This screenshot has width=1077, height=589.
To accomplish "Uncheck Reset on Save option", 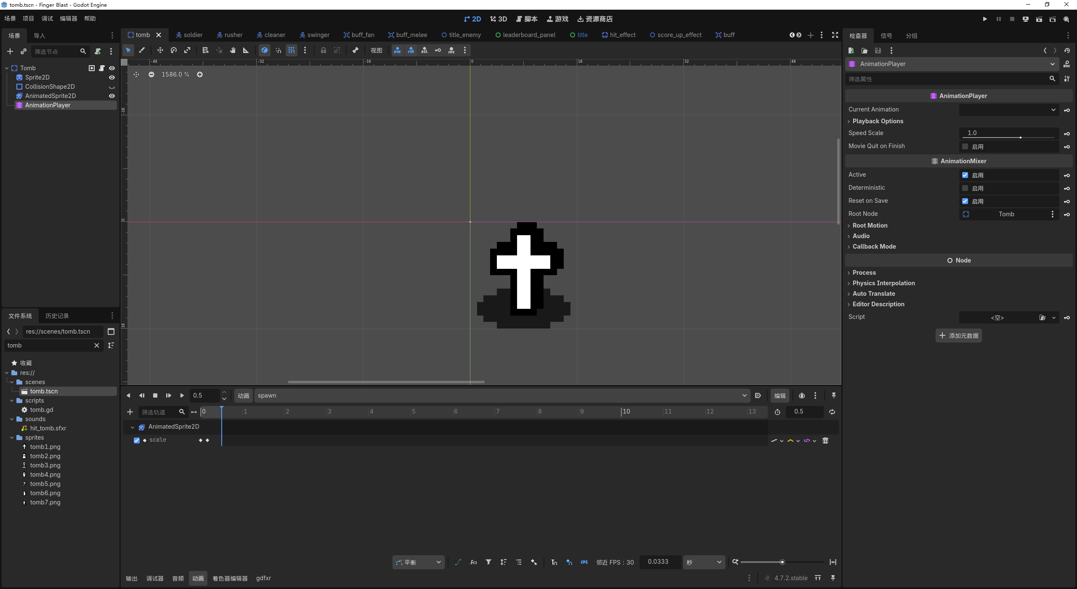I will coord(965,202).
